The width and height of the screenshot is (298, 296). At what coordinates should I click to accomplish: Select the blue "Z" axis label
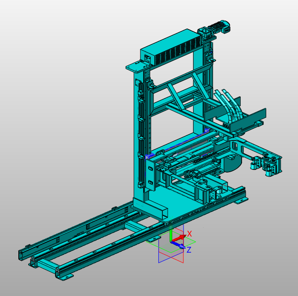tap(189, 249)
